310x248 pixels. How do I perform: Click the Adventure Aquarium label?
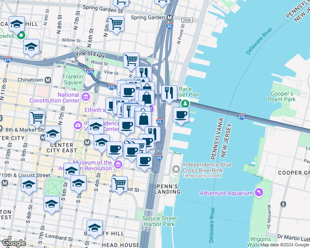click(226, 193)
